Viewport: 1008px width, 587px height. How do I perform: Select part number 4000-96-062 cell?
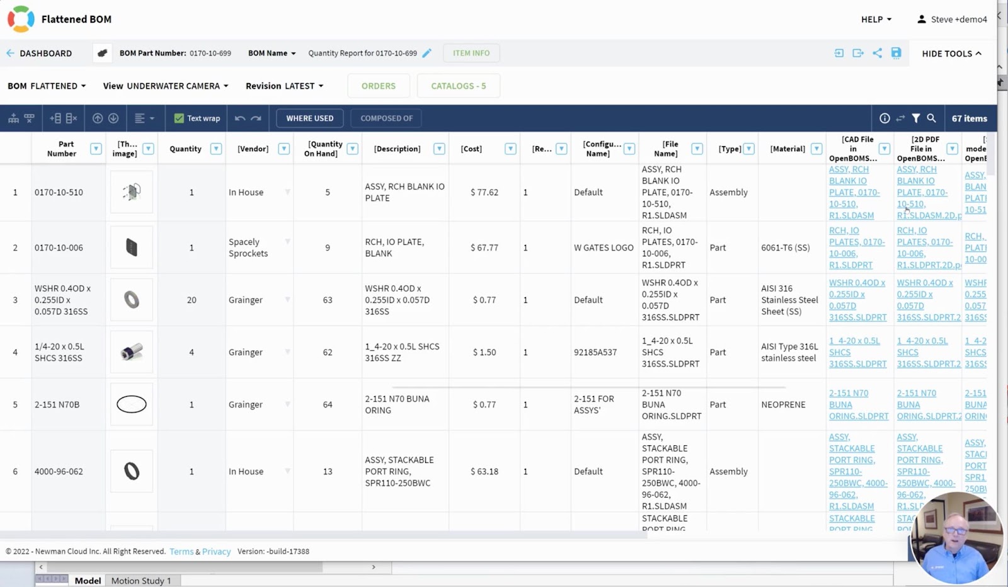[x=69, y=472]
